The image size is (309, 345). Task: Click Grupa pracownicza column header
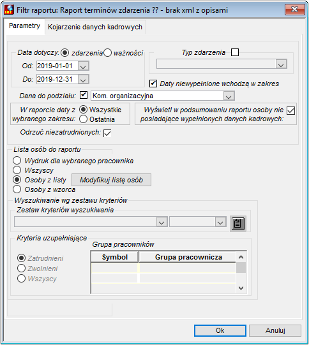[188, 257]
